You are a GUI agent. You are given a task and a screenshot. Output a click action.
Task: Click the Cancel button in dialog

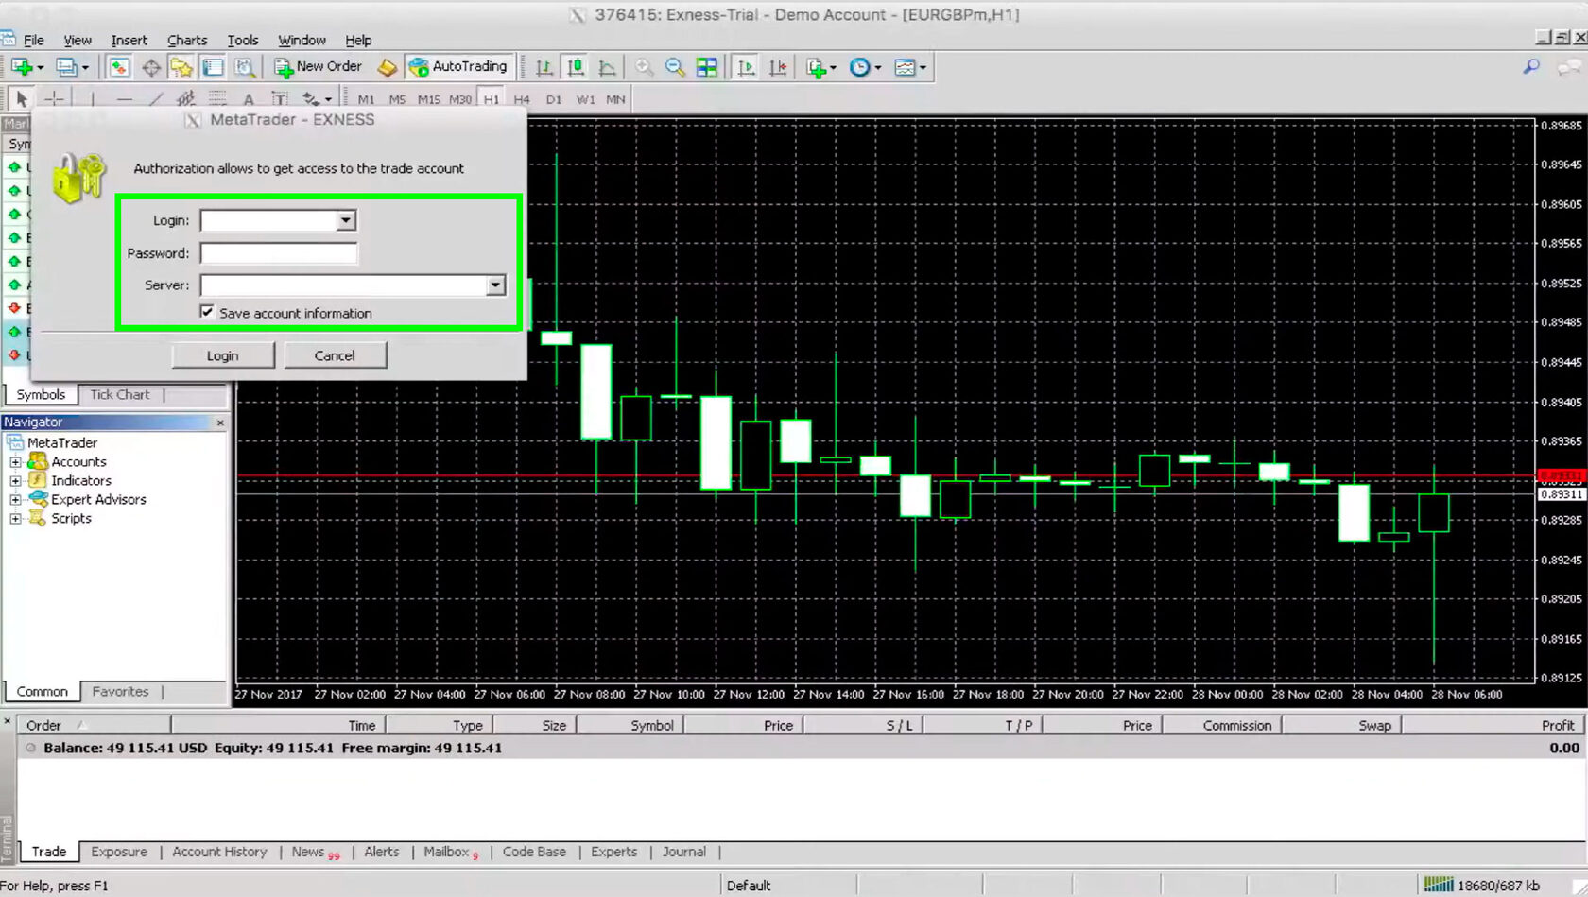(335, 355)
